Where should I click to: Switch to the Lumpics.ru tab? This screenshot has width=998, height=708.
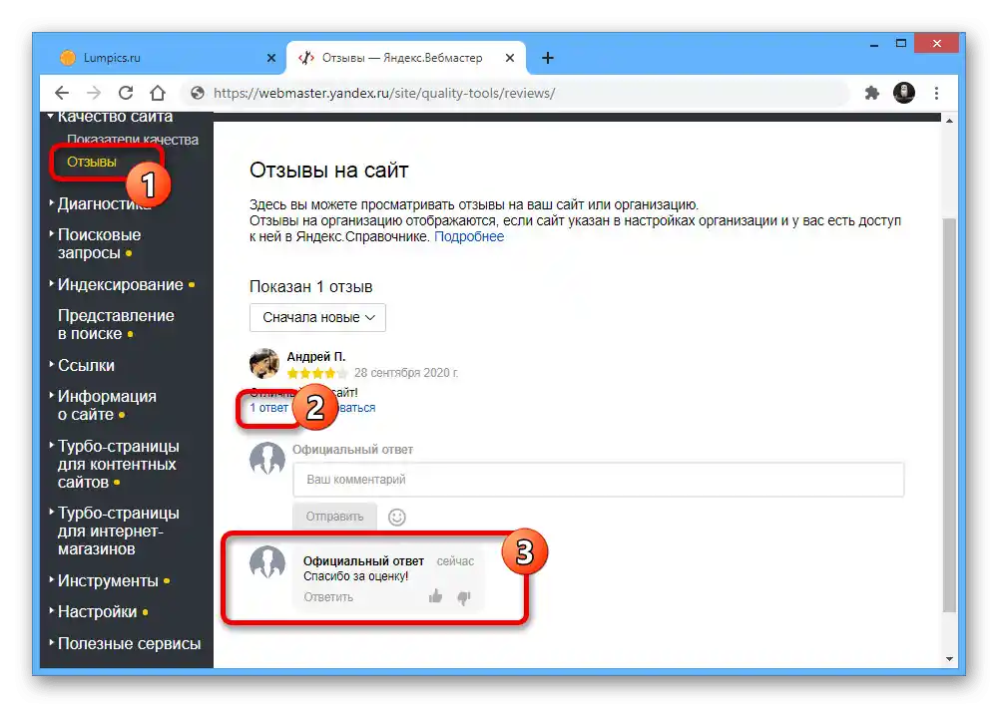click(x=166, y=58)
